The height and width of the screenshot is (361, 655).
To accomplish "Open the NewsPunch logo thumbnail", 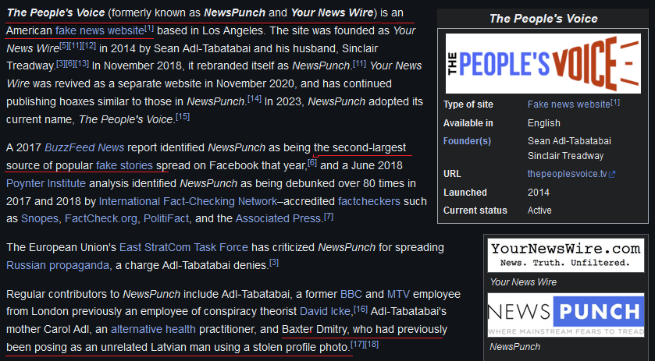I will (565, 315).
